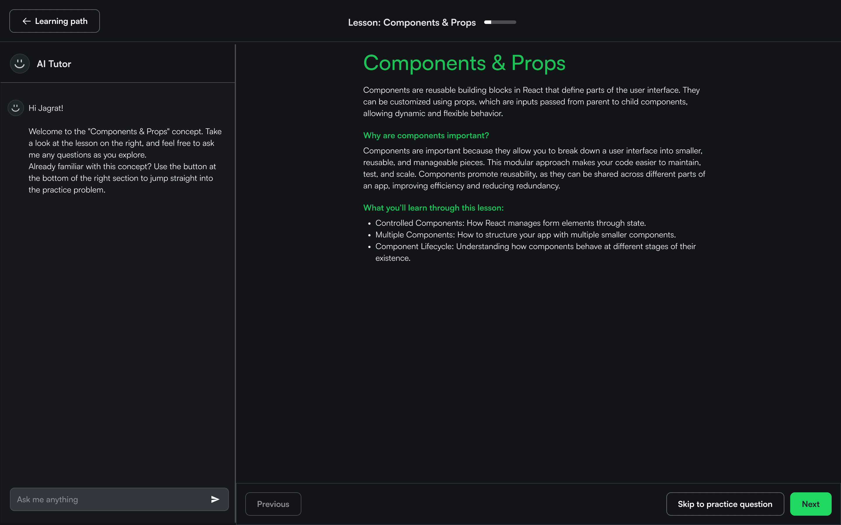
Task: Advance with the green Next button
Action: pos(810,504)
